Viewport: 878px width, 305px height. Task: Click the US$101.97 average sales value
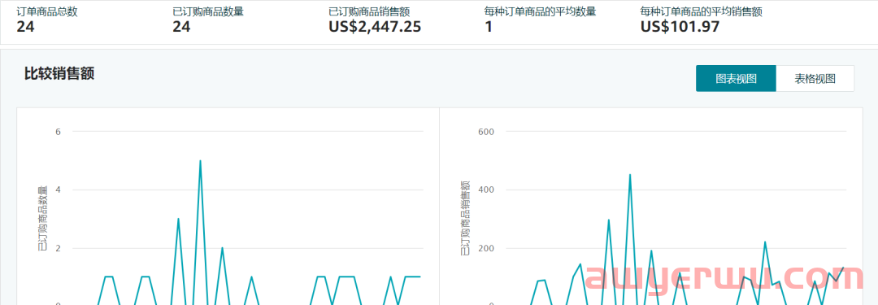680,26
